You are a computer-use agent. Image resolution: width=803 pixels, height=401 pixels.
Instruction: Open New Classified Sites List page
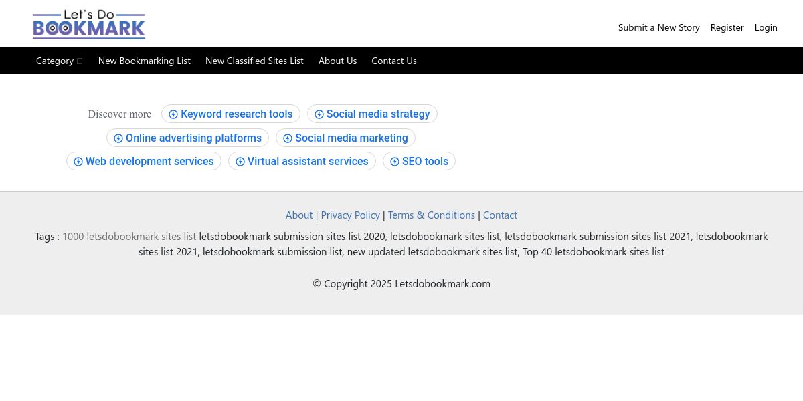click(254, 61)
